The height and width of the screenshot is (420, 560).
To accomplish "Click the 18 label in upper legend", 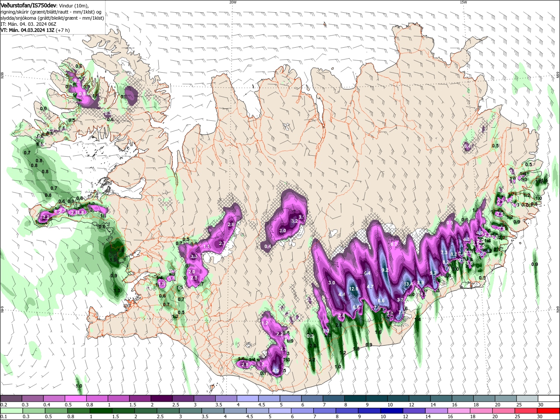I will click(x=476, y=405).
